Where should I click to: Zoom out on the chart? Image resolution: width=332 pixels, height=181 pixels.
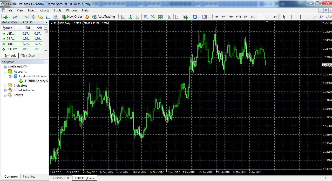click(x=153, y=17)
